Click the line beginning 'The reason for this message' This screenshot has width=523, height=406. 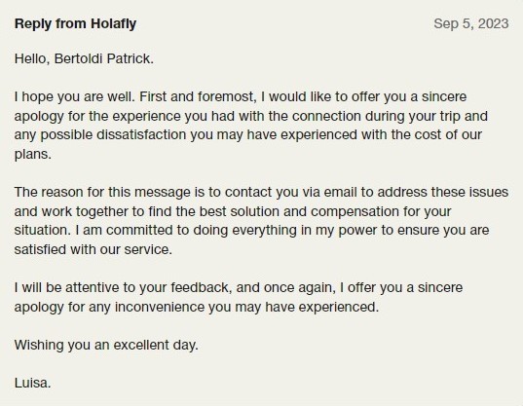pos(261,193)
